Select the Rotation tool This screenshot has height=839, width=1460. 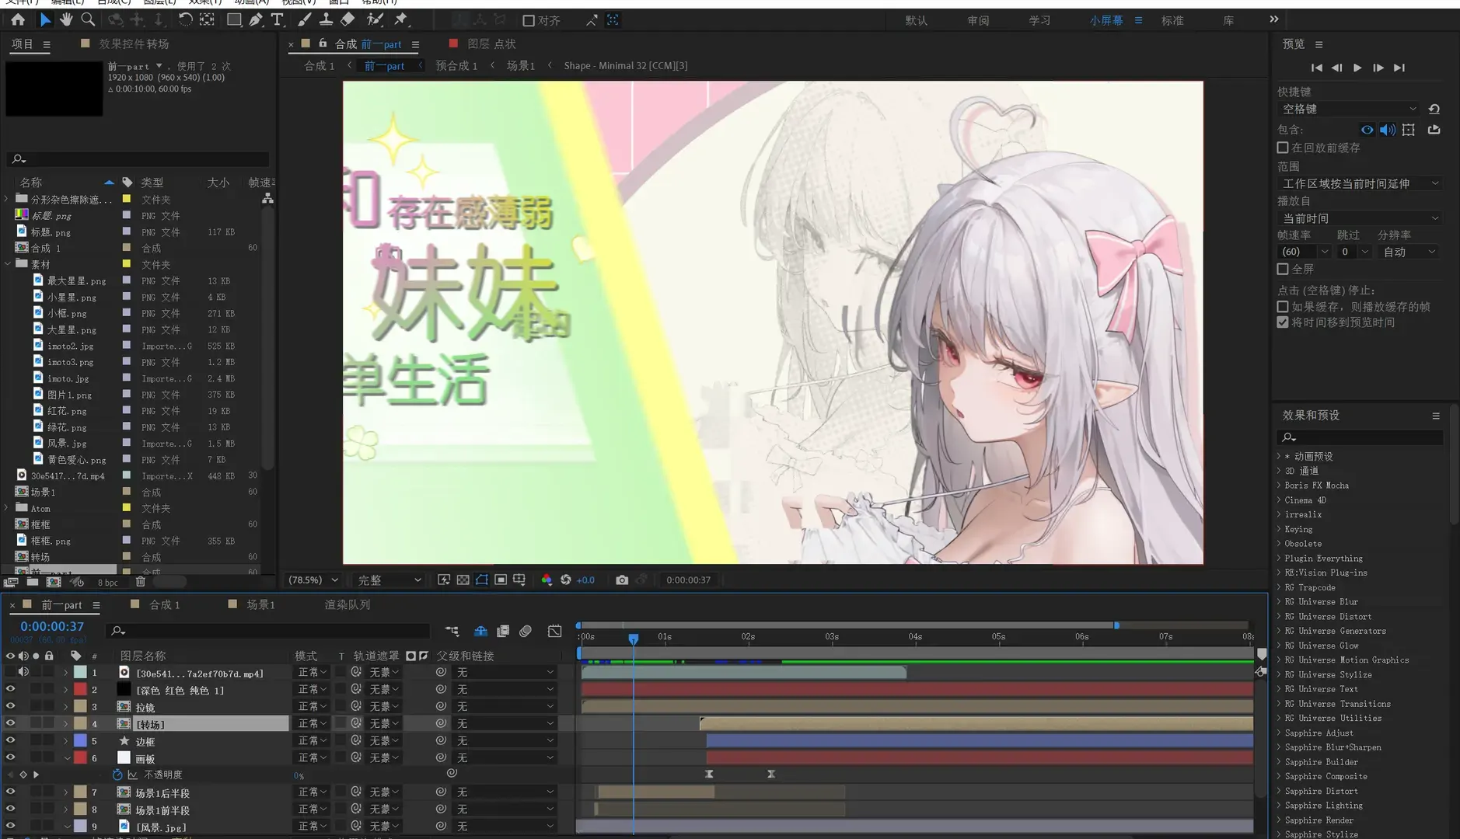(x=185, y=19)
